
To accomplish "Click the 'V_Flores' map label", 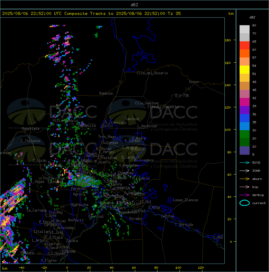I will point(49,261).
